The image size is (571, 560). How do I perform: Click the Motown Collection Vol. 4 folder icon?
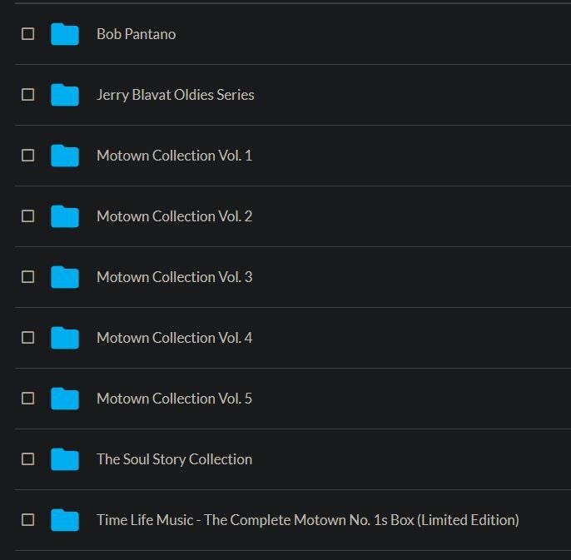[x=64, y=338]
